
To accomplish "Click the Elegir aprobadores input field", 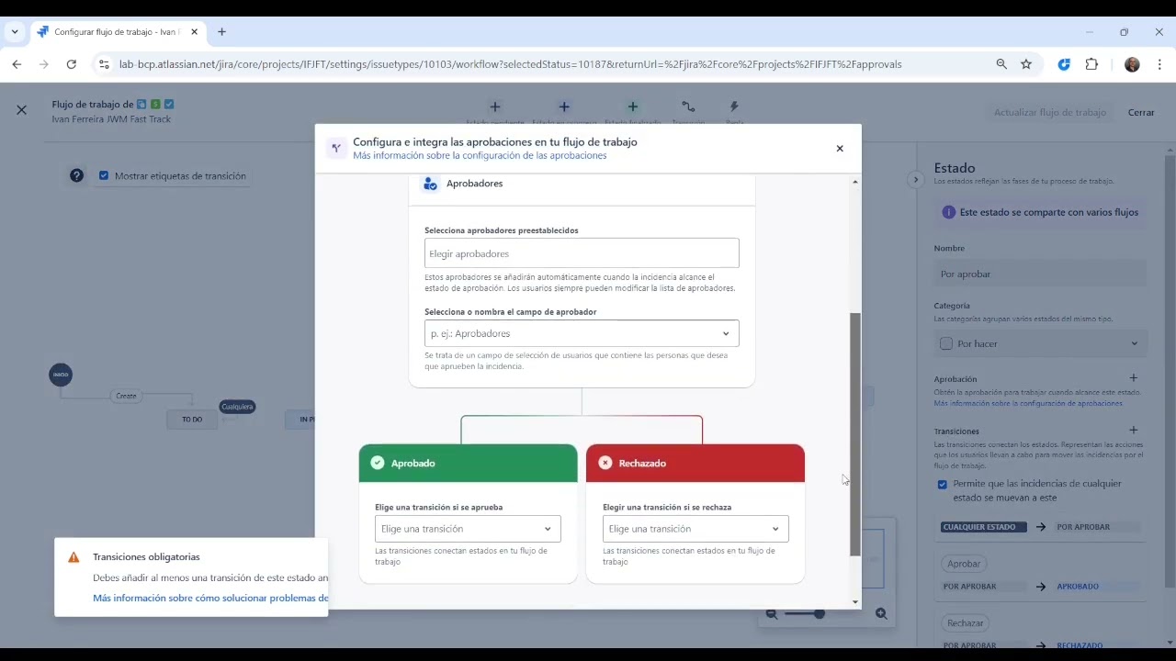I will [582, 253].
